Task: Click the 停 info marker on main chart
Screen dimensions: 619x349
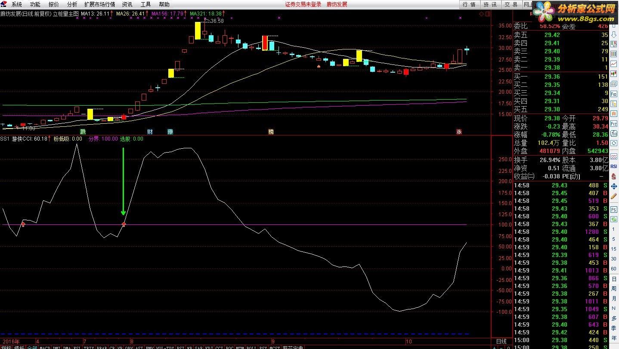Action: pos(170,132)
